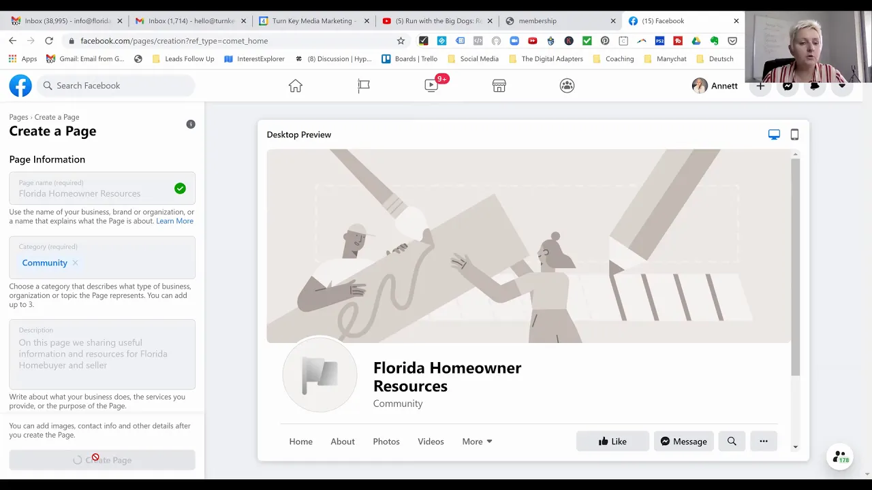Image resolution: width=872 pixels, height=490 pixels.
Task: Click the red YouTube-style extension icon
Action: click(x=533, y=41)
